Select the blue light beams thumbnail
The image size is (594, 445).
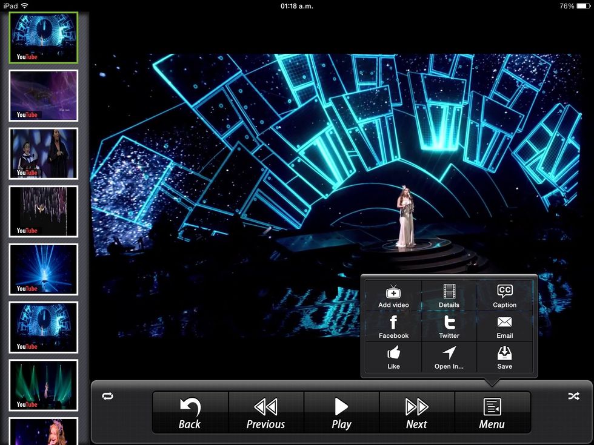pos(43,269)
